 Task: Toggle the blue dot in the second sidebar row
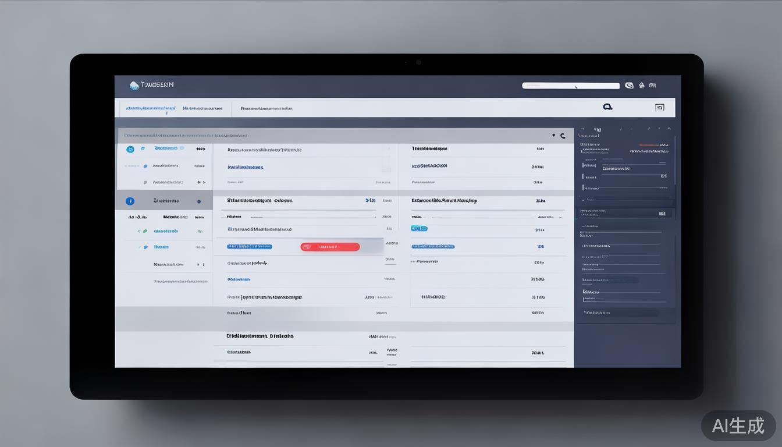click(145, 166)
